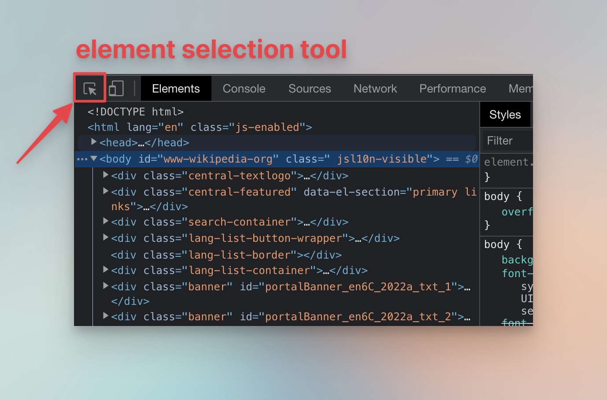The width and height of the screenshot is (607, 400).
Task: Expand the lang-list-container div
Action: pyautogui.click(x=106, y=270)
